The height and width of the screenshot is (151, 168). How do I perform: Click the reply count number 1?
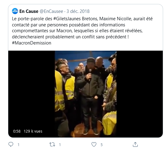(x=18, y=145)
